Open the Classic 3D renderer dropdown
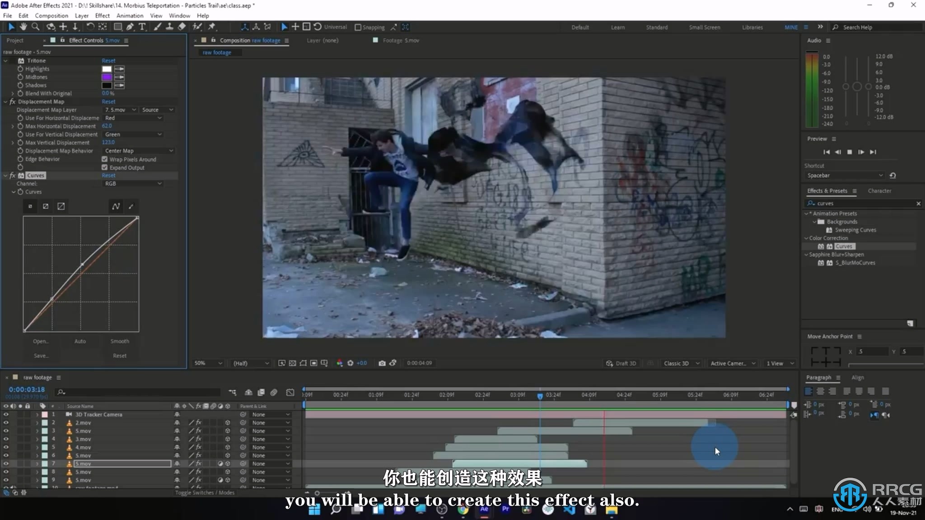Viewport: 925px width, 520px height. 682,363
